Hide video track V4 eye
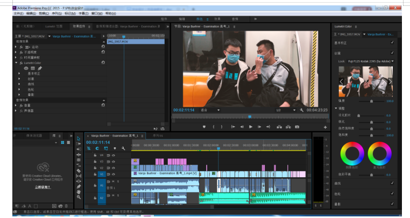Image resolution: width=410 pixels, height=218 pixels. click(114, 155)
